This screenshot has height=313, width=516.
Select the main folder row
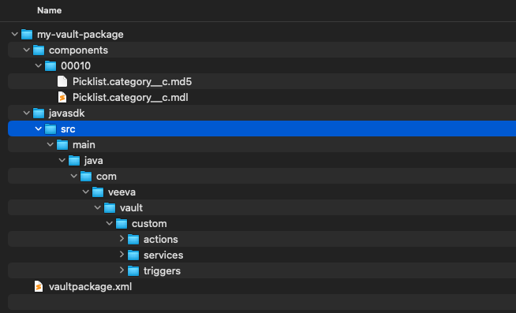tap(262, 144)
